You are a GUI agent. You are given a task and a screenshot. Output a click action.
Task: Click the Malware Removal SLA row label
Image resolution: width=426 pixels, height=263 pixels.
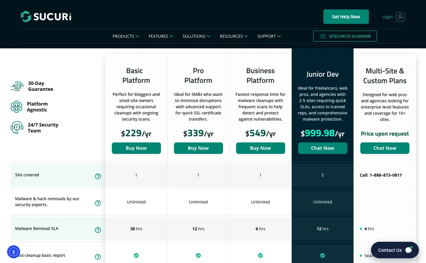(37, 229)
